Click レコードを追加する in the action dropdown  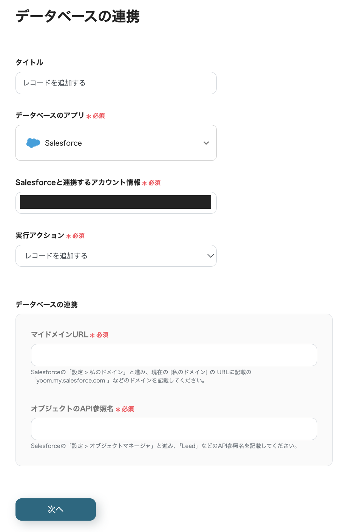pos(56,256)
